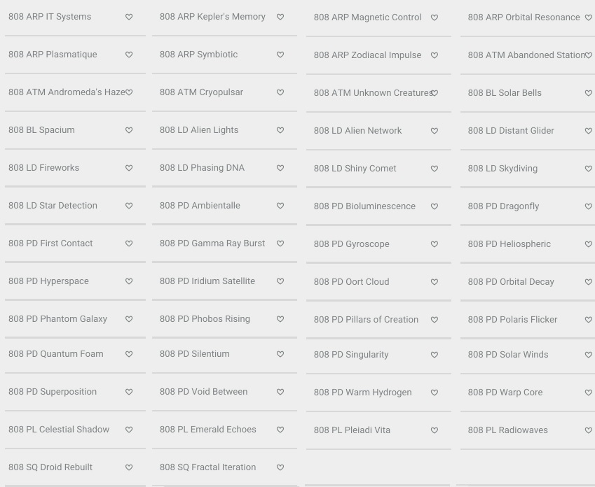Click heart beside 808 PD Dragonfly

[x=588, y=206]
